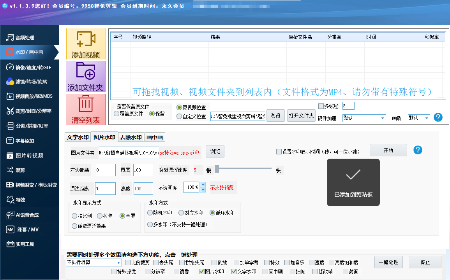Switch to the 文字水印 tab
The height and width of the screenshot is (280, 450).
(78, 137)
